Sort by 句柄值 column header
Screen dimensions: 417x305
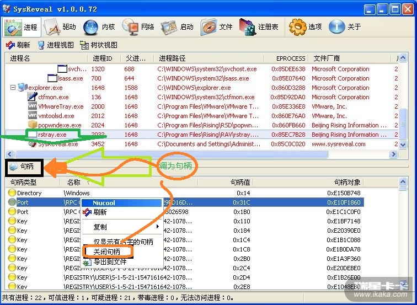[226, 183]
